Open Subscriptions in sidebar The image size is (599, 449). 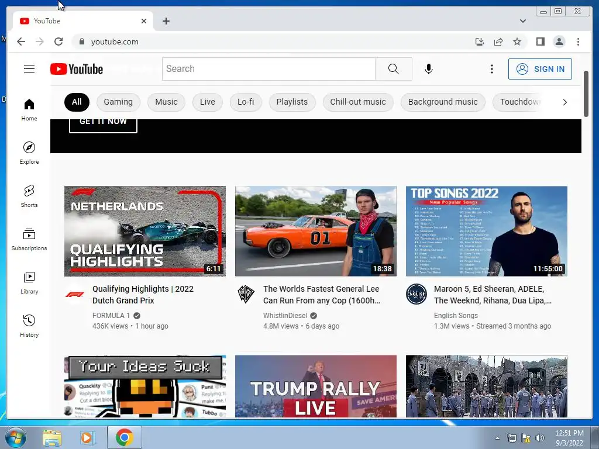(x=29, y=239)
